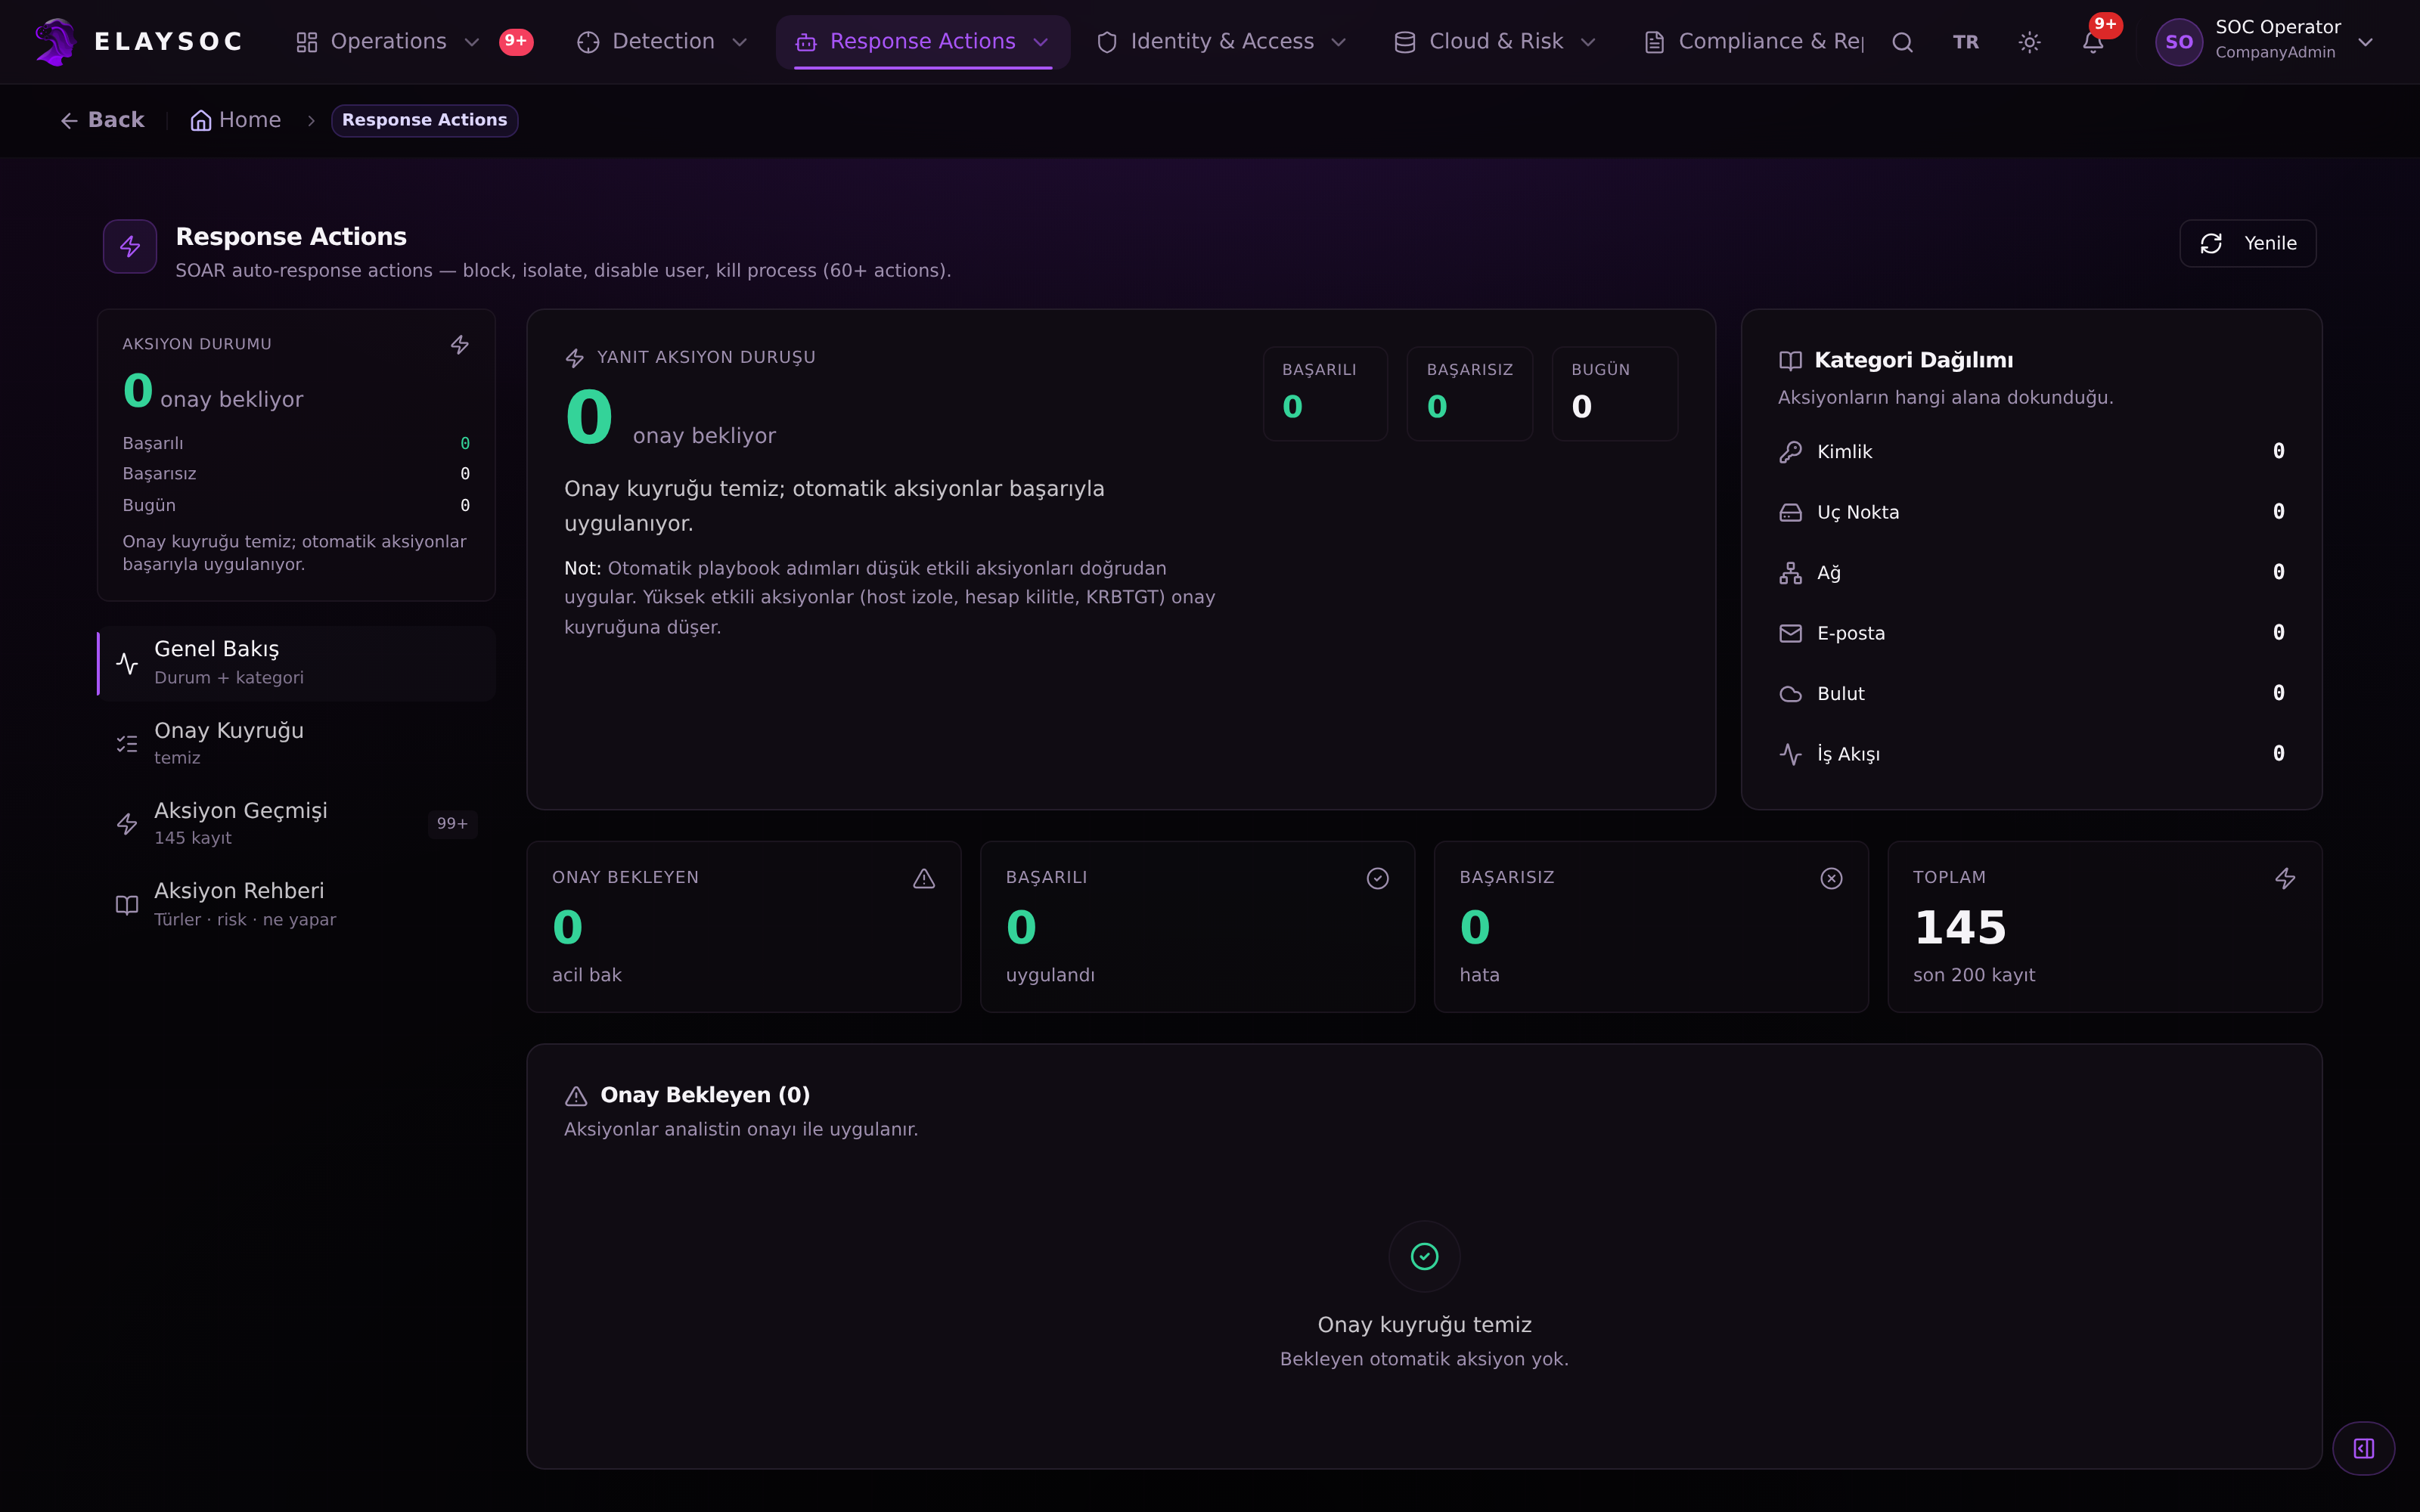Viewport: 2420px width, 1512px height.
Task: Click the 99+ badge on Aksiyon Geçmişi
Action: (452, 823)
